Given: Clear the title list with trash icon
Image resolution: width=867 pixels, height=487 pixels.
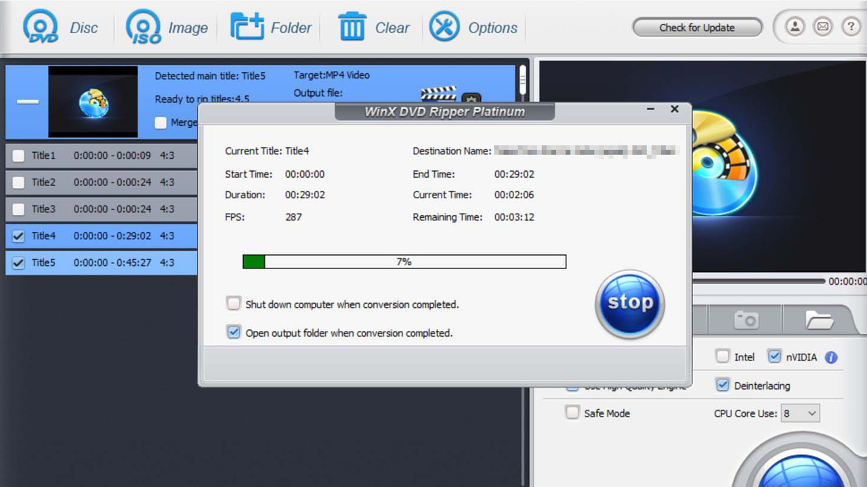Looking at the screenshot, I should click(x=373, y=28).
